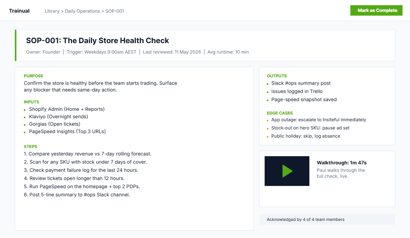
Task: Click the OUTPUTS section heading
Action: (277, 76)
